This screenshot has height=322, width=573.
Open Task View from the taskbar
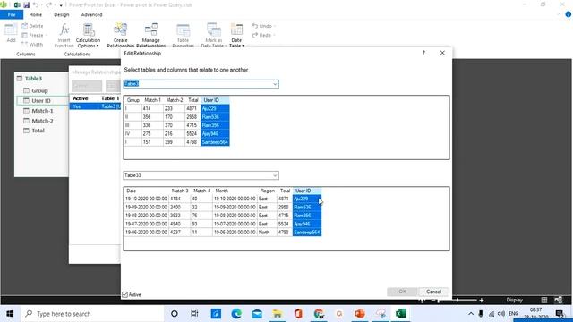194,314
